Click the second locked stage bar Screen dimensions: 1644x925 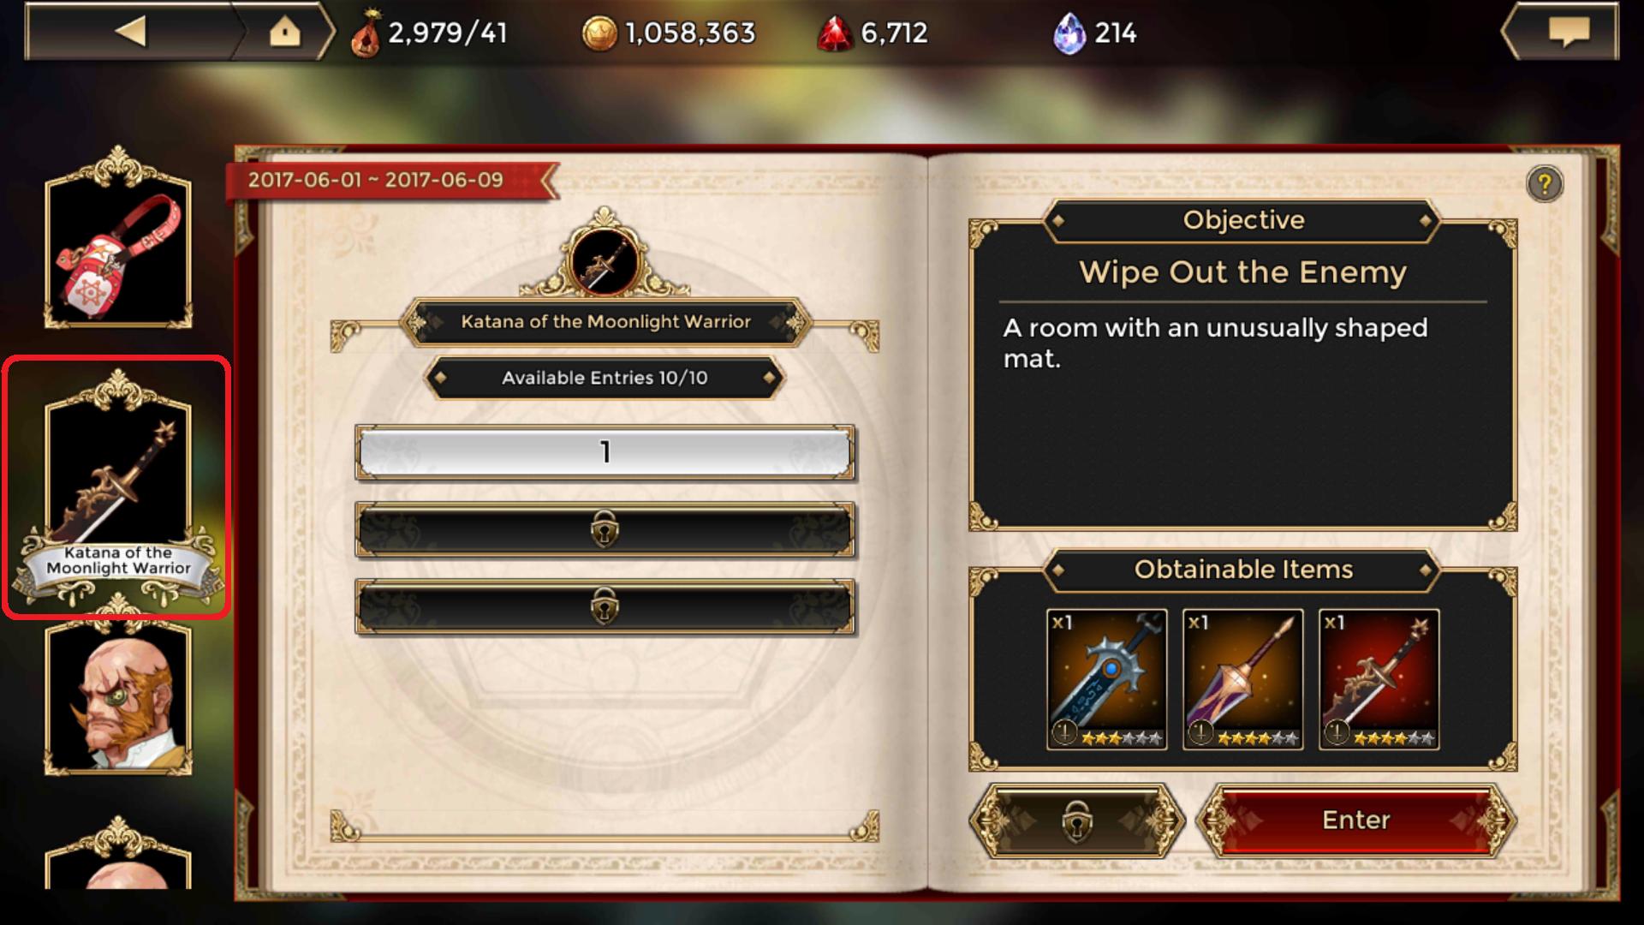(605, 529)
